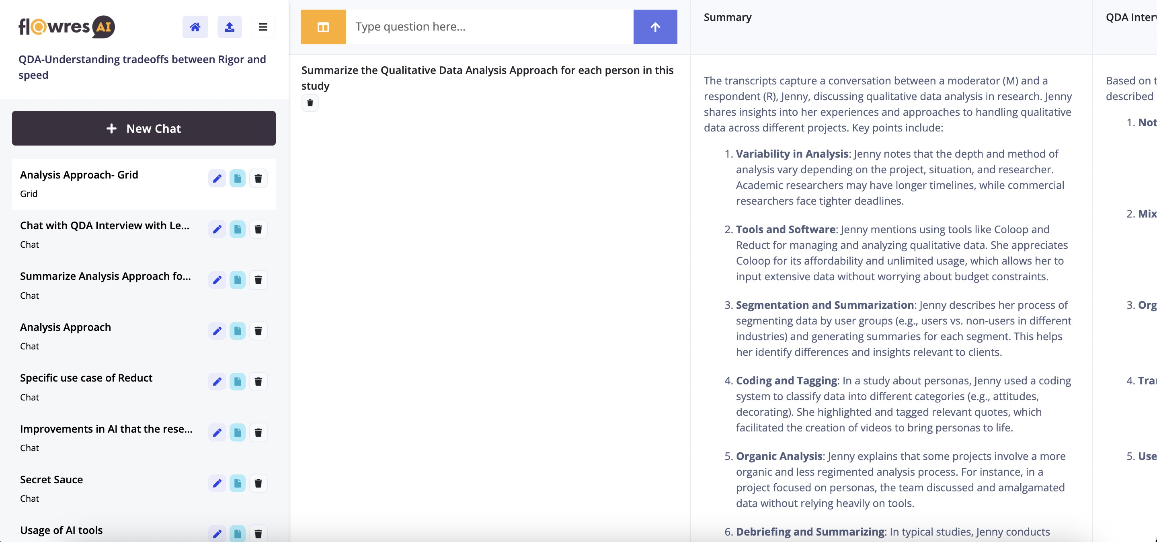Edit the Analysis Approach- Grid chat name
The width and height of the screenshot is (1157, 542).
coord(217,178)
